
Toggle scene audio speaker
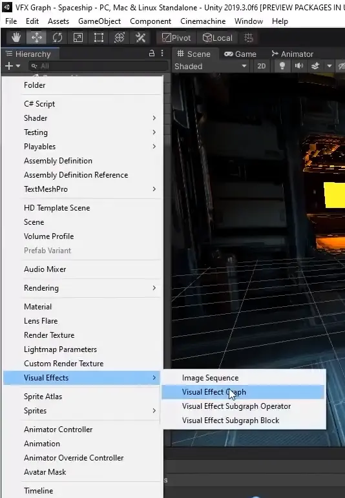(298, 66)
